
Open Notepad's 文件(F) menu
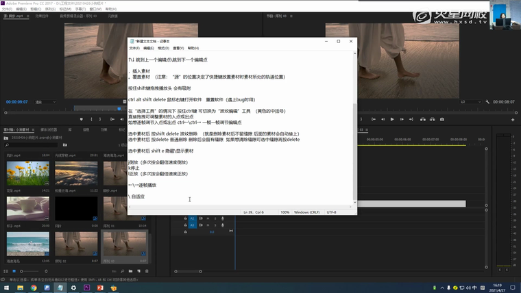pyautogui.click(x=134, y=49)
